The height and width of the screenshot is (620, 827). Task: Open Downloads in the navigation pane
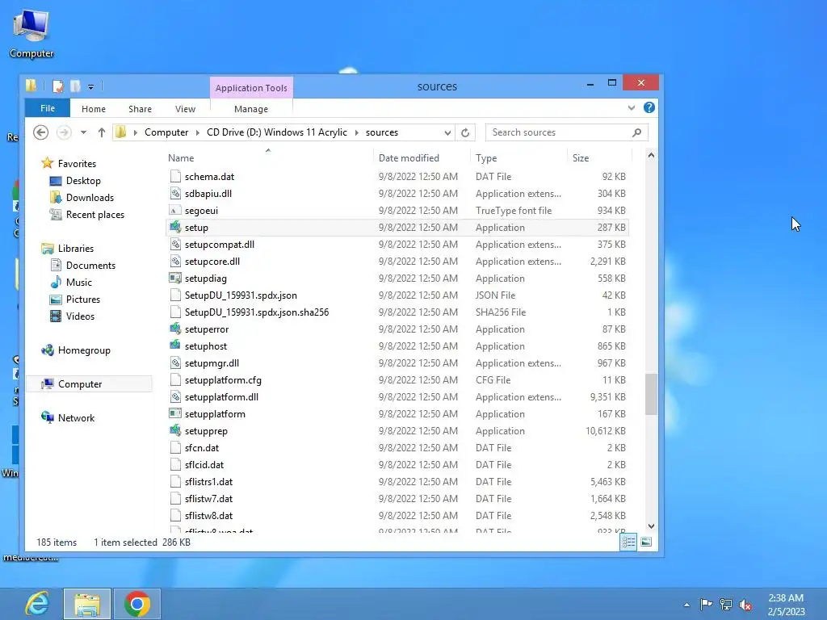tap(90, 197)
